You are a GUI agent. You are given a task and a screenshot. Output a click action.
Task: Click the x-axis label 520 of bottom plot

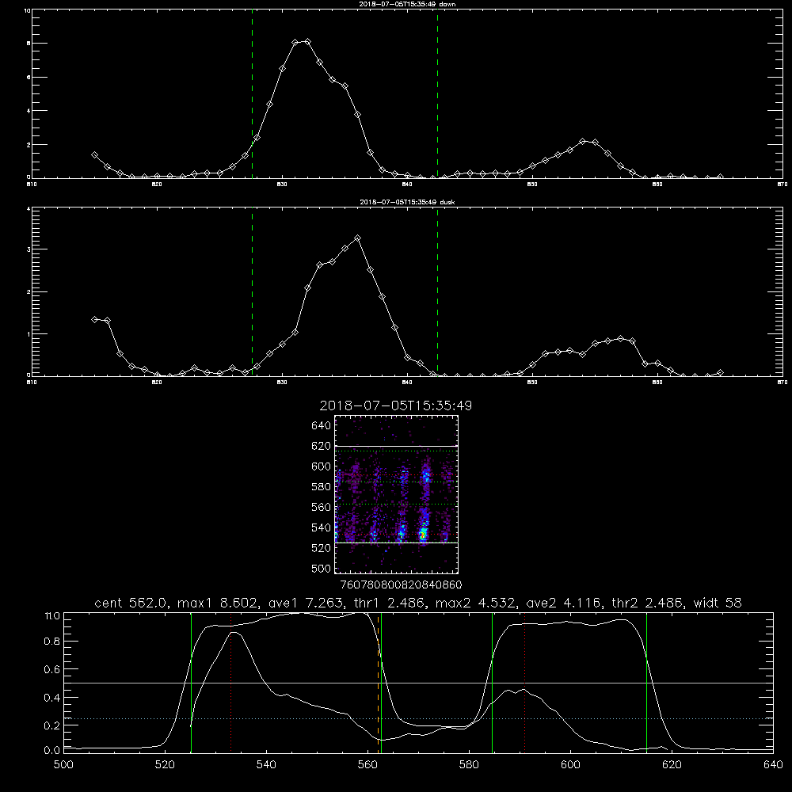pos(165,765)
